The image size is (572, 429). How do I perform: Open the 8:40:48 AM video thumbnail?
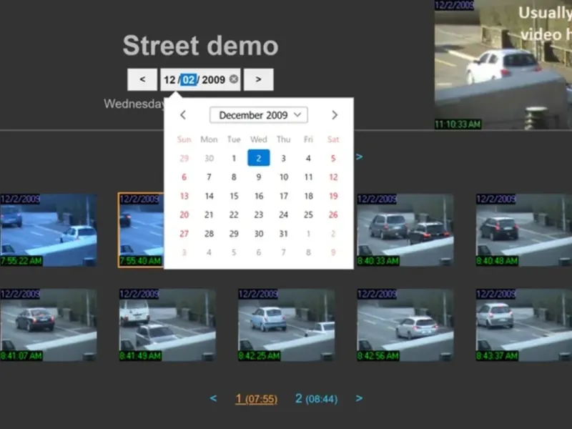524,230
